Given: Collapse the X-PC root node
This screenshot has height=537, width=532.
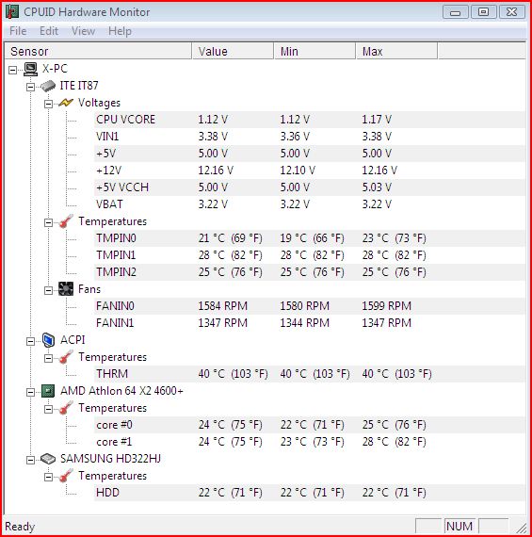Looking at the screenshot, I should pos(12,70).
